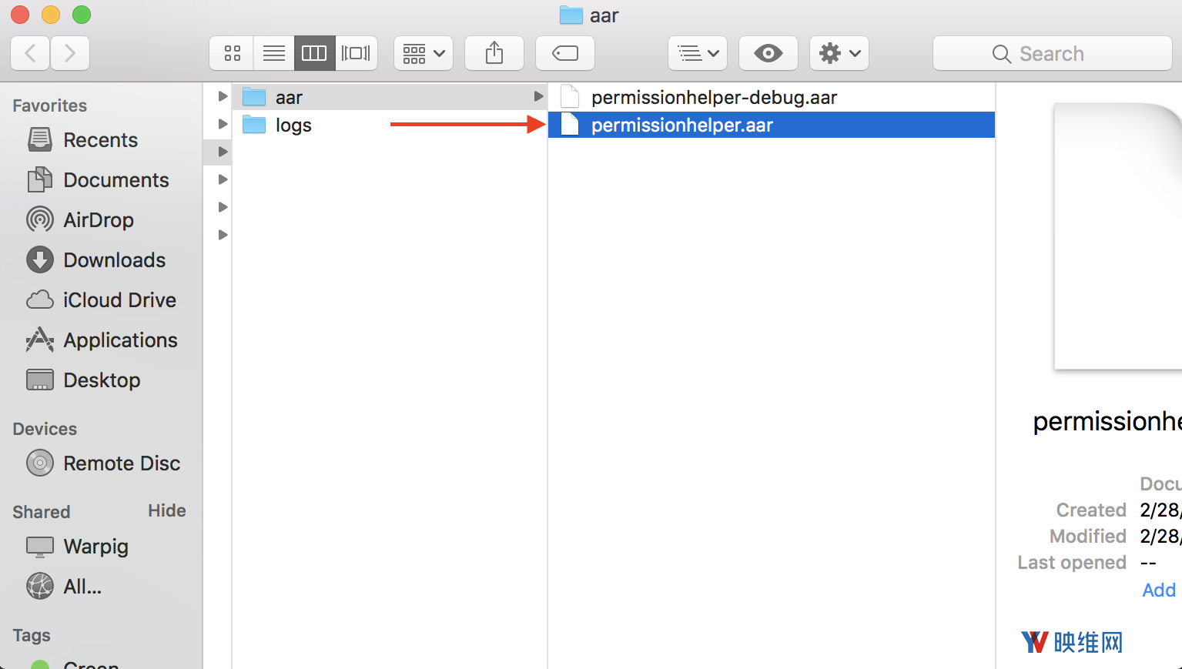Select permissionhelper-debug.aar file

pyautogui.click(x=713, y=98)
